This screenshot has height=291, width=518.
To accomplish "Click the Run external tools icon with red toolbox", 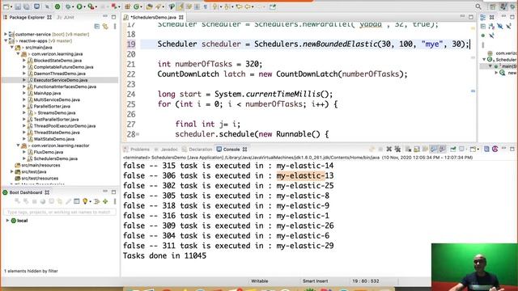I will coord(91,6).
